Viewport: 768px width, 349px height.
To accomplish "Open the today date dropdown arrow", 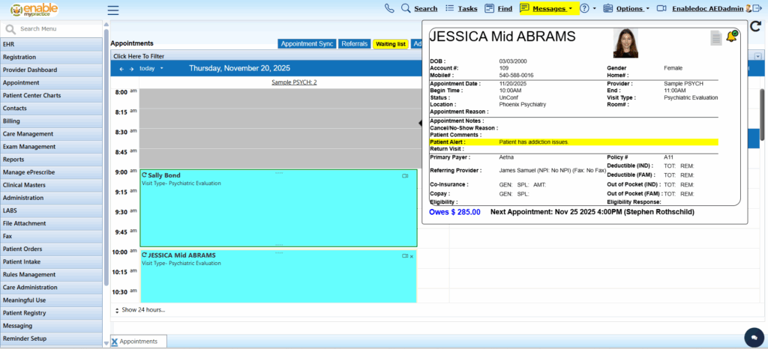I will (161, 68).
